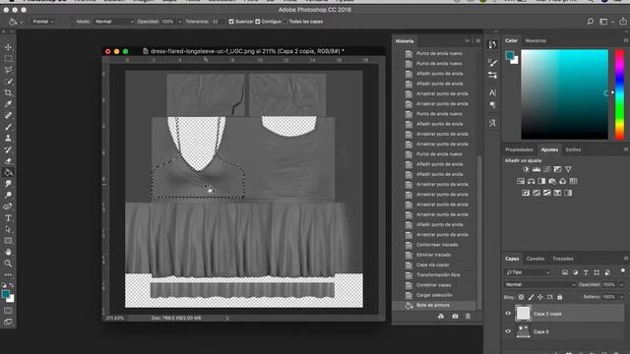Toggle the Suavizar checkbox
The image size is (630, 354).
click(x=231, y=22)
